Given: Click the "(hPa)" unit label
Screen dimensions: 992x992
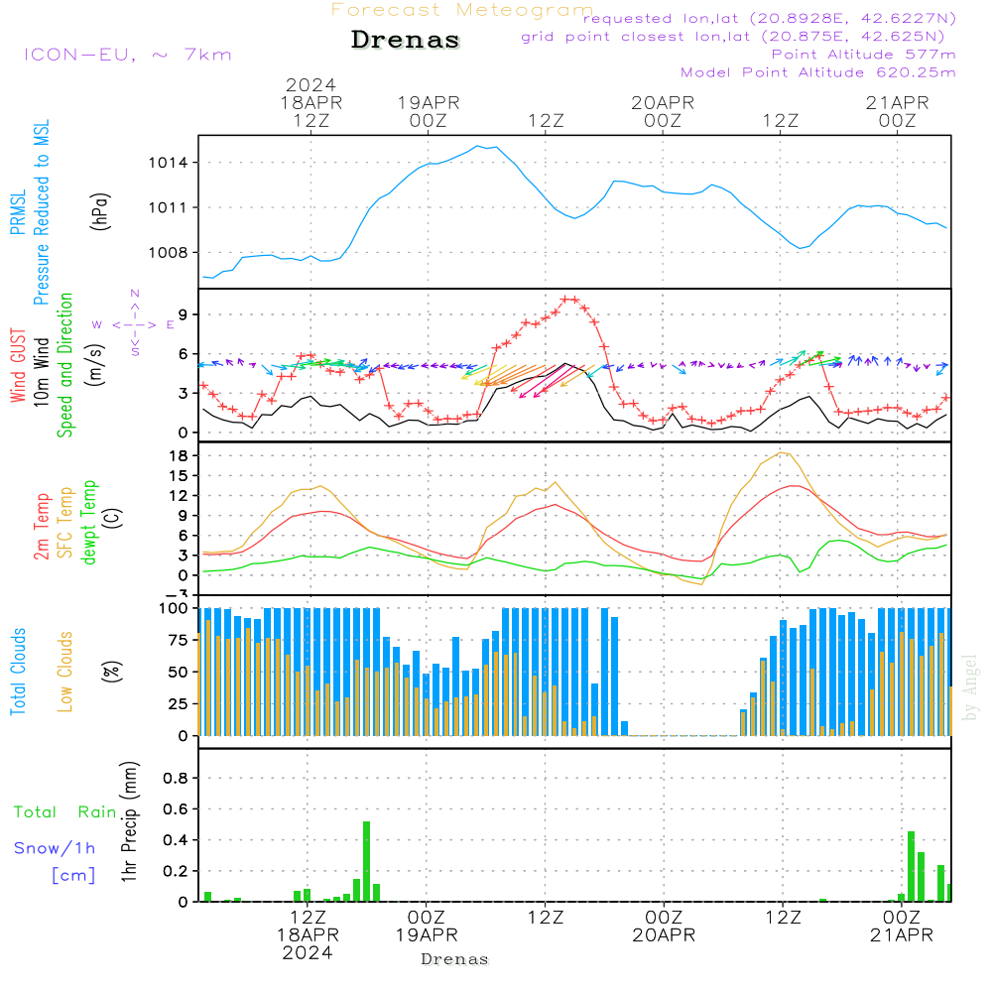Looking at the screenshot, I should tap(100, 211).
